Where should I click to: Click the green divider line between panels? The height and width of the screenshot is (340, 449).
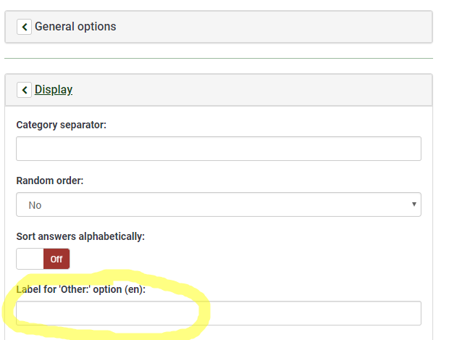pos(218,58)
